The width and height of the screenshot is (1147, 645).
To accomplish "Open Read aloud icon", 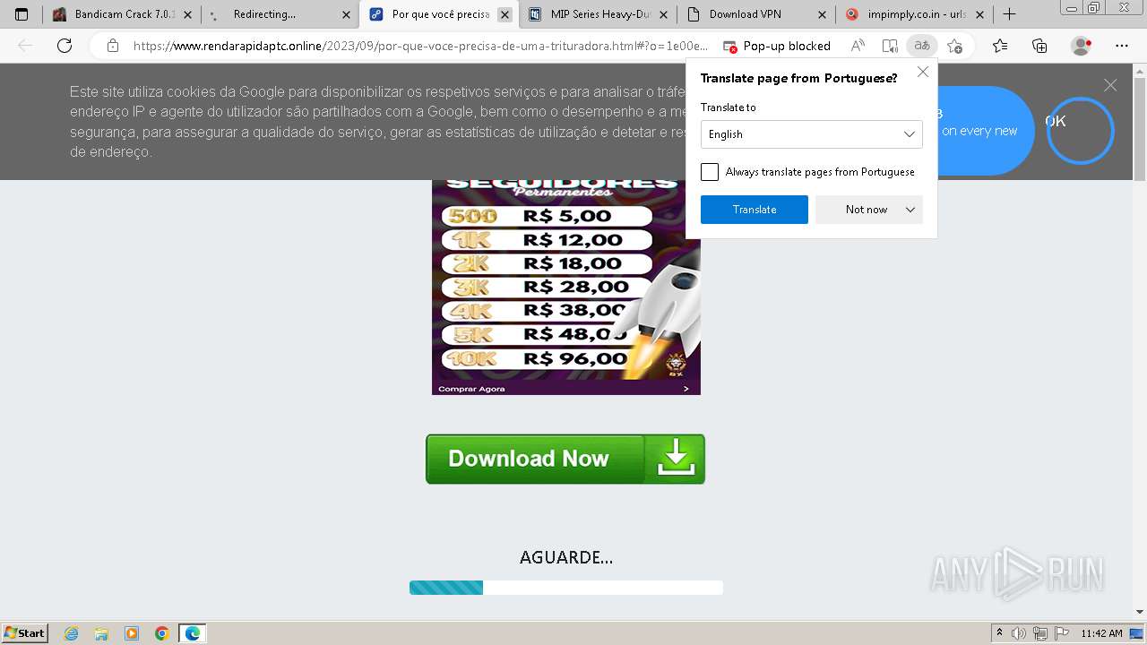I will pyautogui.click(x=858, y=46).
